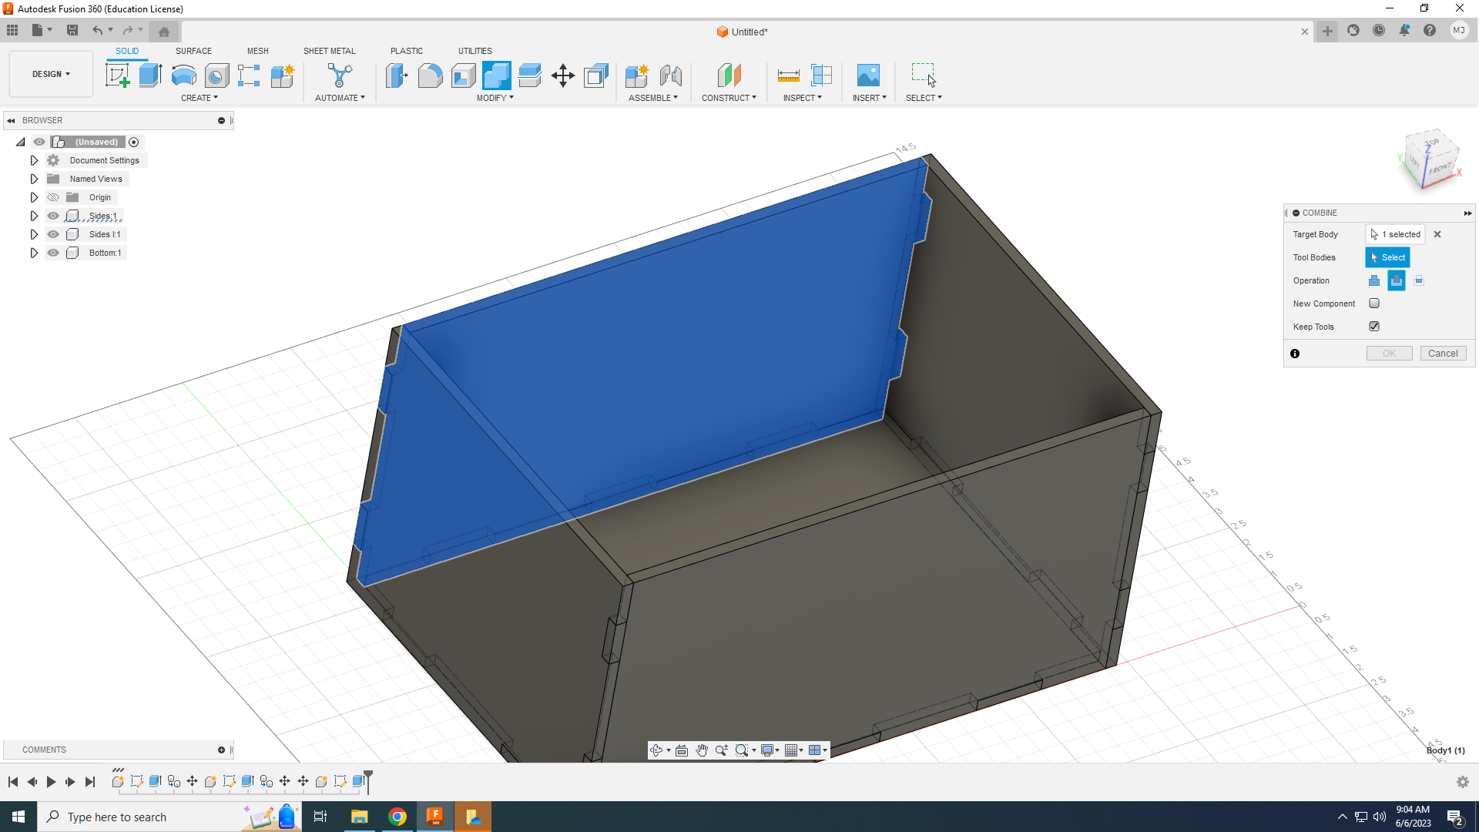Image resolution: width=1479 pixels, height=832 pixels.
Task: Click the Move/Copy arrows icon
Action: 563,75
